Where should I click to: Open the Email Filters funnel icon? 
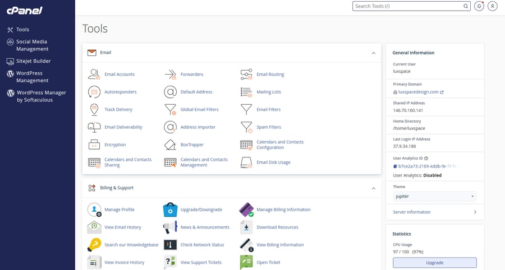pos(246,110)
